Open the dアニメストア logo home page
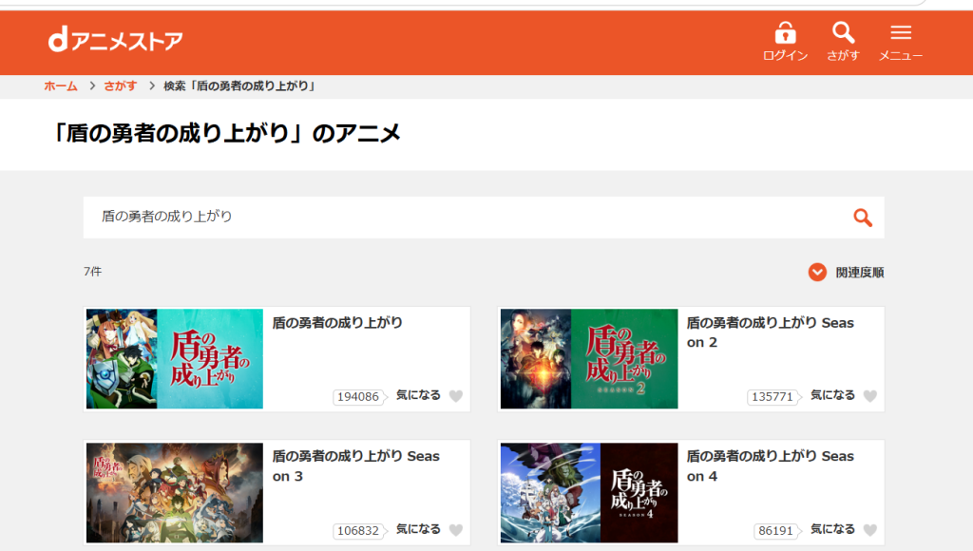This screenshot has width=973, height=551. pyautogui.click(x=115, y=40)
